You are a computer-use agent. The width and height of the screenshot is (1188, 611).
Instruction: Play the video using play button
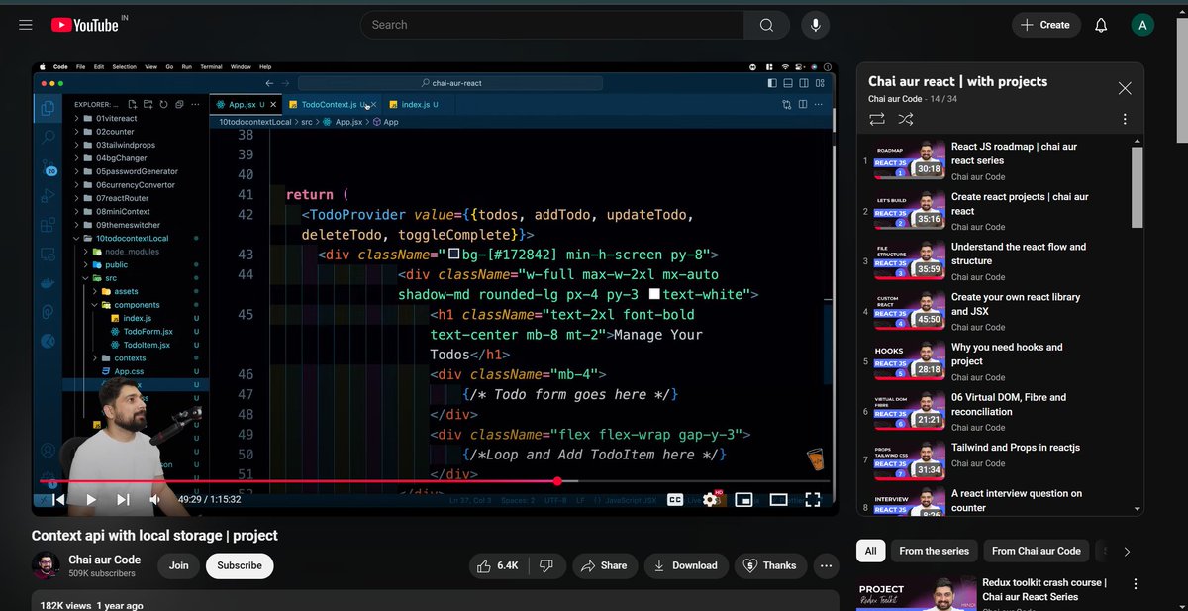pyautogui.click(x=91, y=500)
